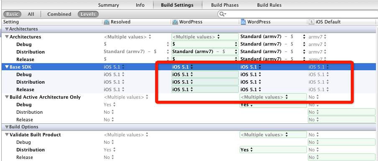Open Base SDK project column iOS 5.1 popup
Viewport: 378px width, 161px height.
251,67
